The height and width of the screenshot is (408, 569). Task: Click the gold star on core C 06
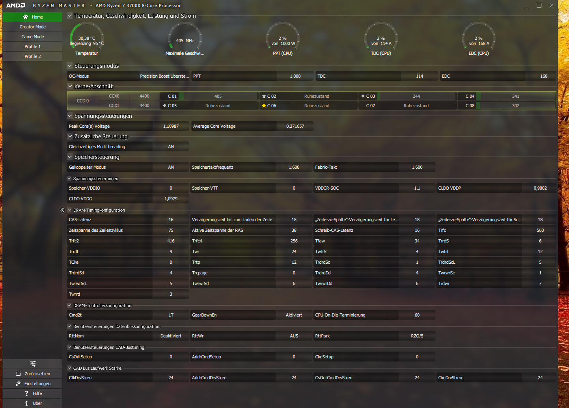(x=264, y=106)
